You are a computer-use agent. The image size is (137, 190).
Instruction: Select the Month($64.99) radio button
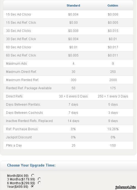pyautogui.click(x=33, y=175)
